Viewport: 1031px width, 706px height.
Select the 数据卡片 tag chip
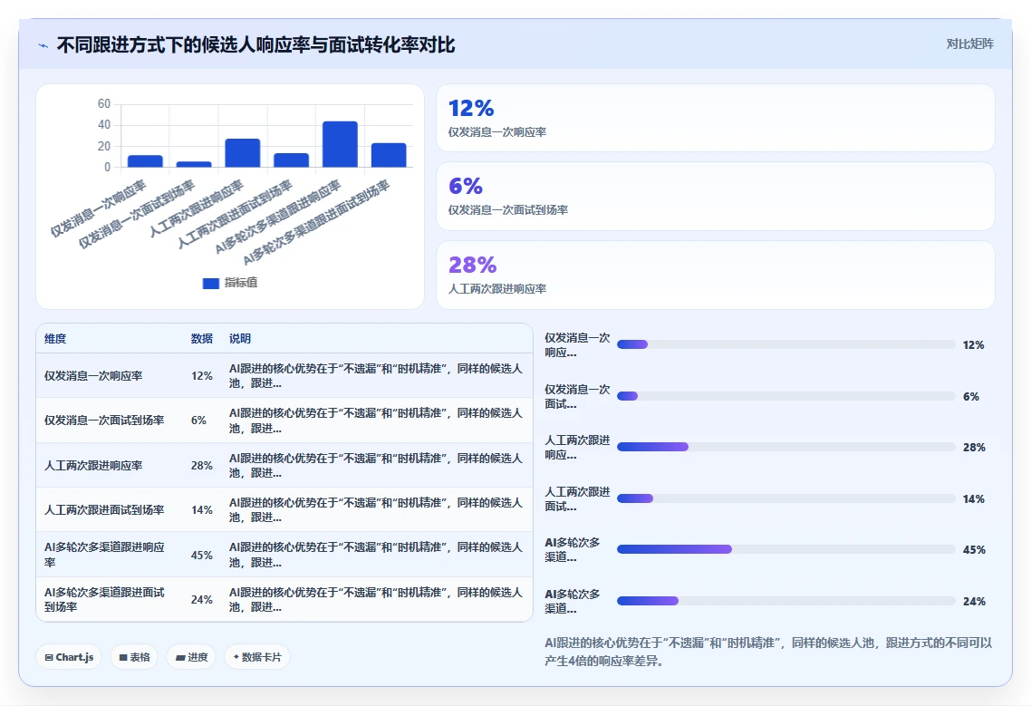pyautogui.click(x=257, y=657)
